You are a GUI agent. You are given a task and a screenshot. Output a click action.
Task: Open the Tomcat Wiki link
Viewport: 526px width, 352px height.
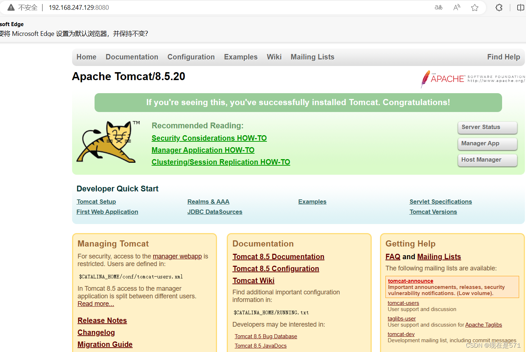click(x=253, y=281)
